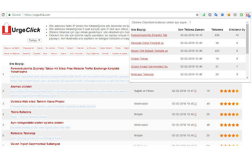
Task: Select the İletişim category button
Action: point(70,48)
